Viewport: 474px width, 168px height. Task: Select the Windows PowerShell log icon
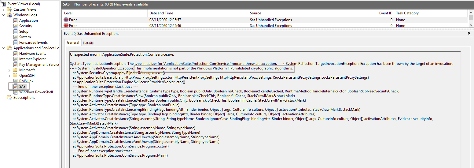click(15, 92)
